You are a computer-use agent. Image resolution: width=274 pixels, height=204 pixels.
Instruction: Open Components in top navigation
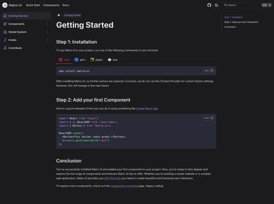[51, 5]
